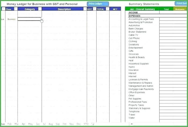Select the Health & Beauty expense label
This screenshot has width=188, height=127.
136,57
